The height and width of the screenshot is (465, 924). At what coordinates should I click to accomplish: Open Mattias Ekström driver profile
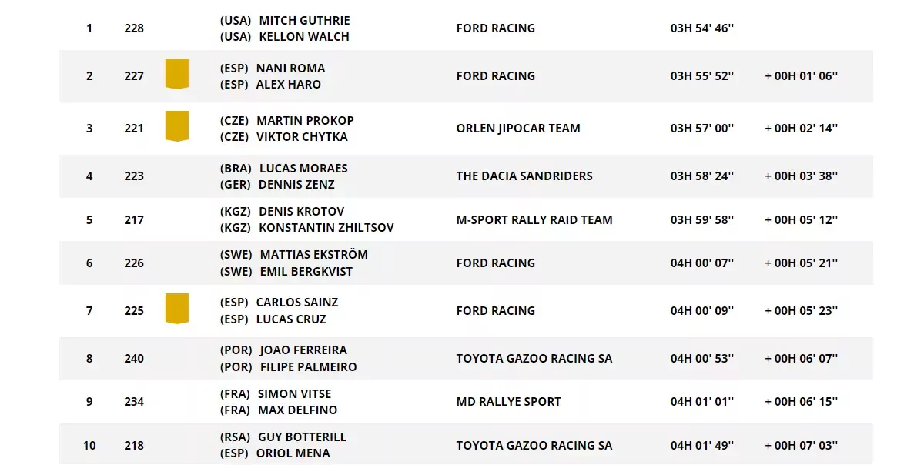point(313,254)
